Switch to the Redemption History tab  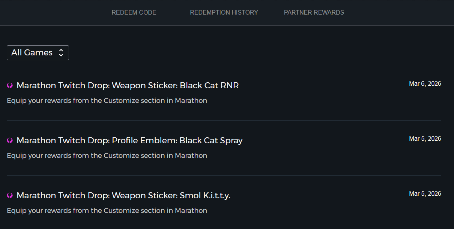tap(224, 12)
